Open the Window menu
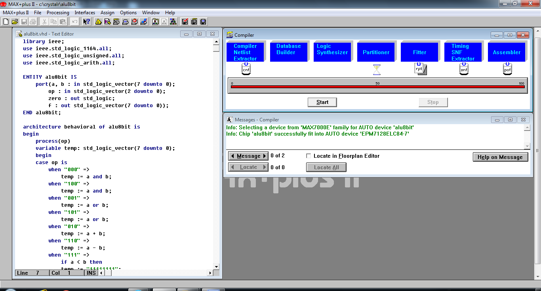This screenshot has height=291, width=541. [x=151, y=13]
